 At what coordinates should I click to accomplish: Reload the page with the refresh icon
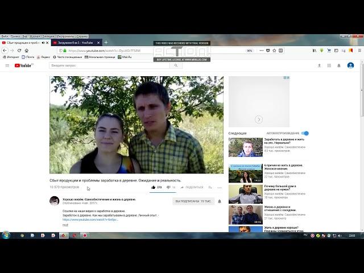coord(19,51)
